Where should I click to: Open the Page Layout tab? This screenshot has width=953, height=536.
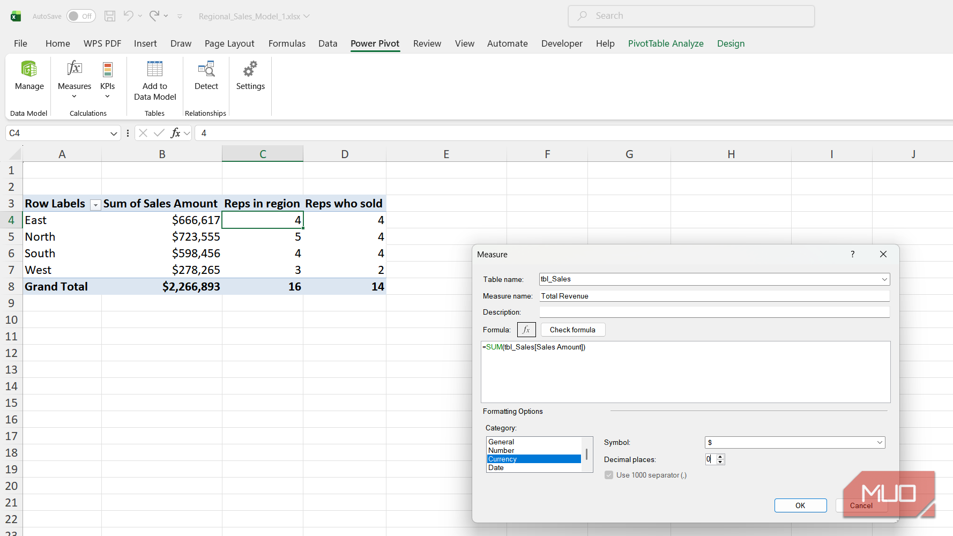(x=229, y=43)
